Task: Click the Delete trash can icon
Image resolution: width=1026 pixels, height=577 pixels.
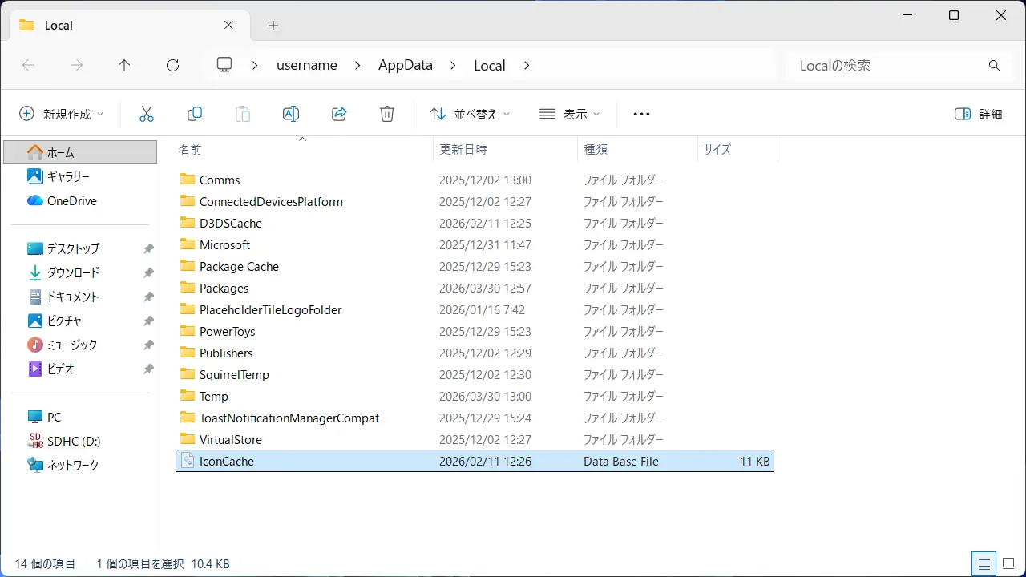Action: tap(387, 114)
